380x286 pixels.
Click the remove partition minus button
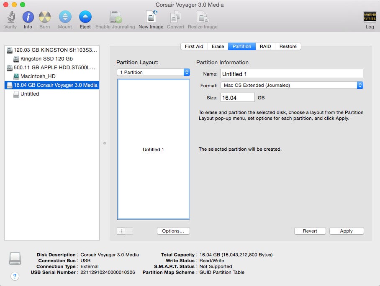pos(129,231)
